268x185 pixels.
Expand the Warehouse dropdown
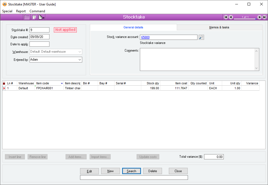click(80, 52)
